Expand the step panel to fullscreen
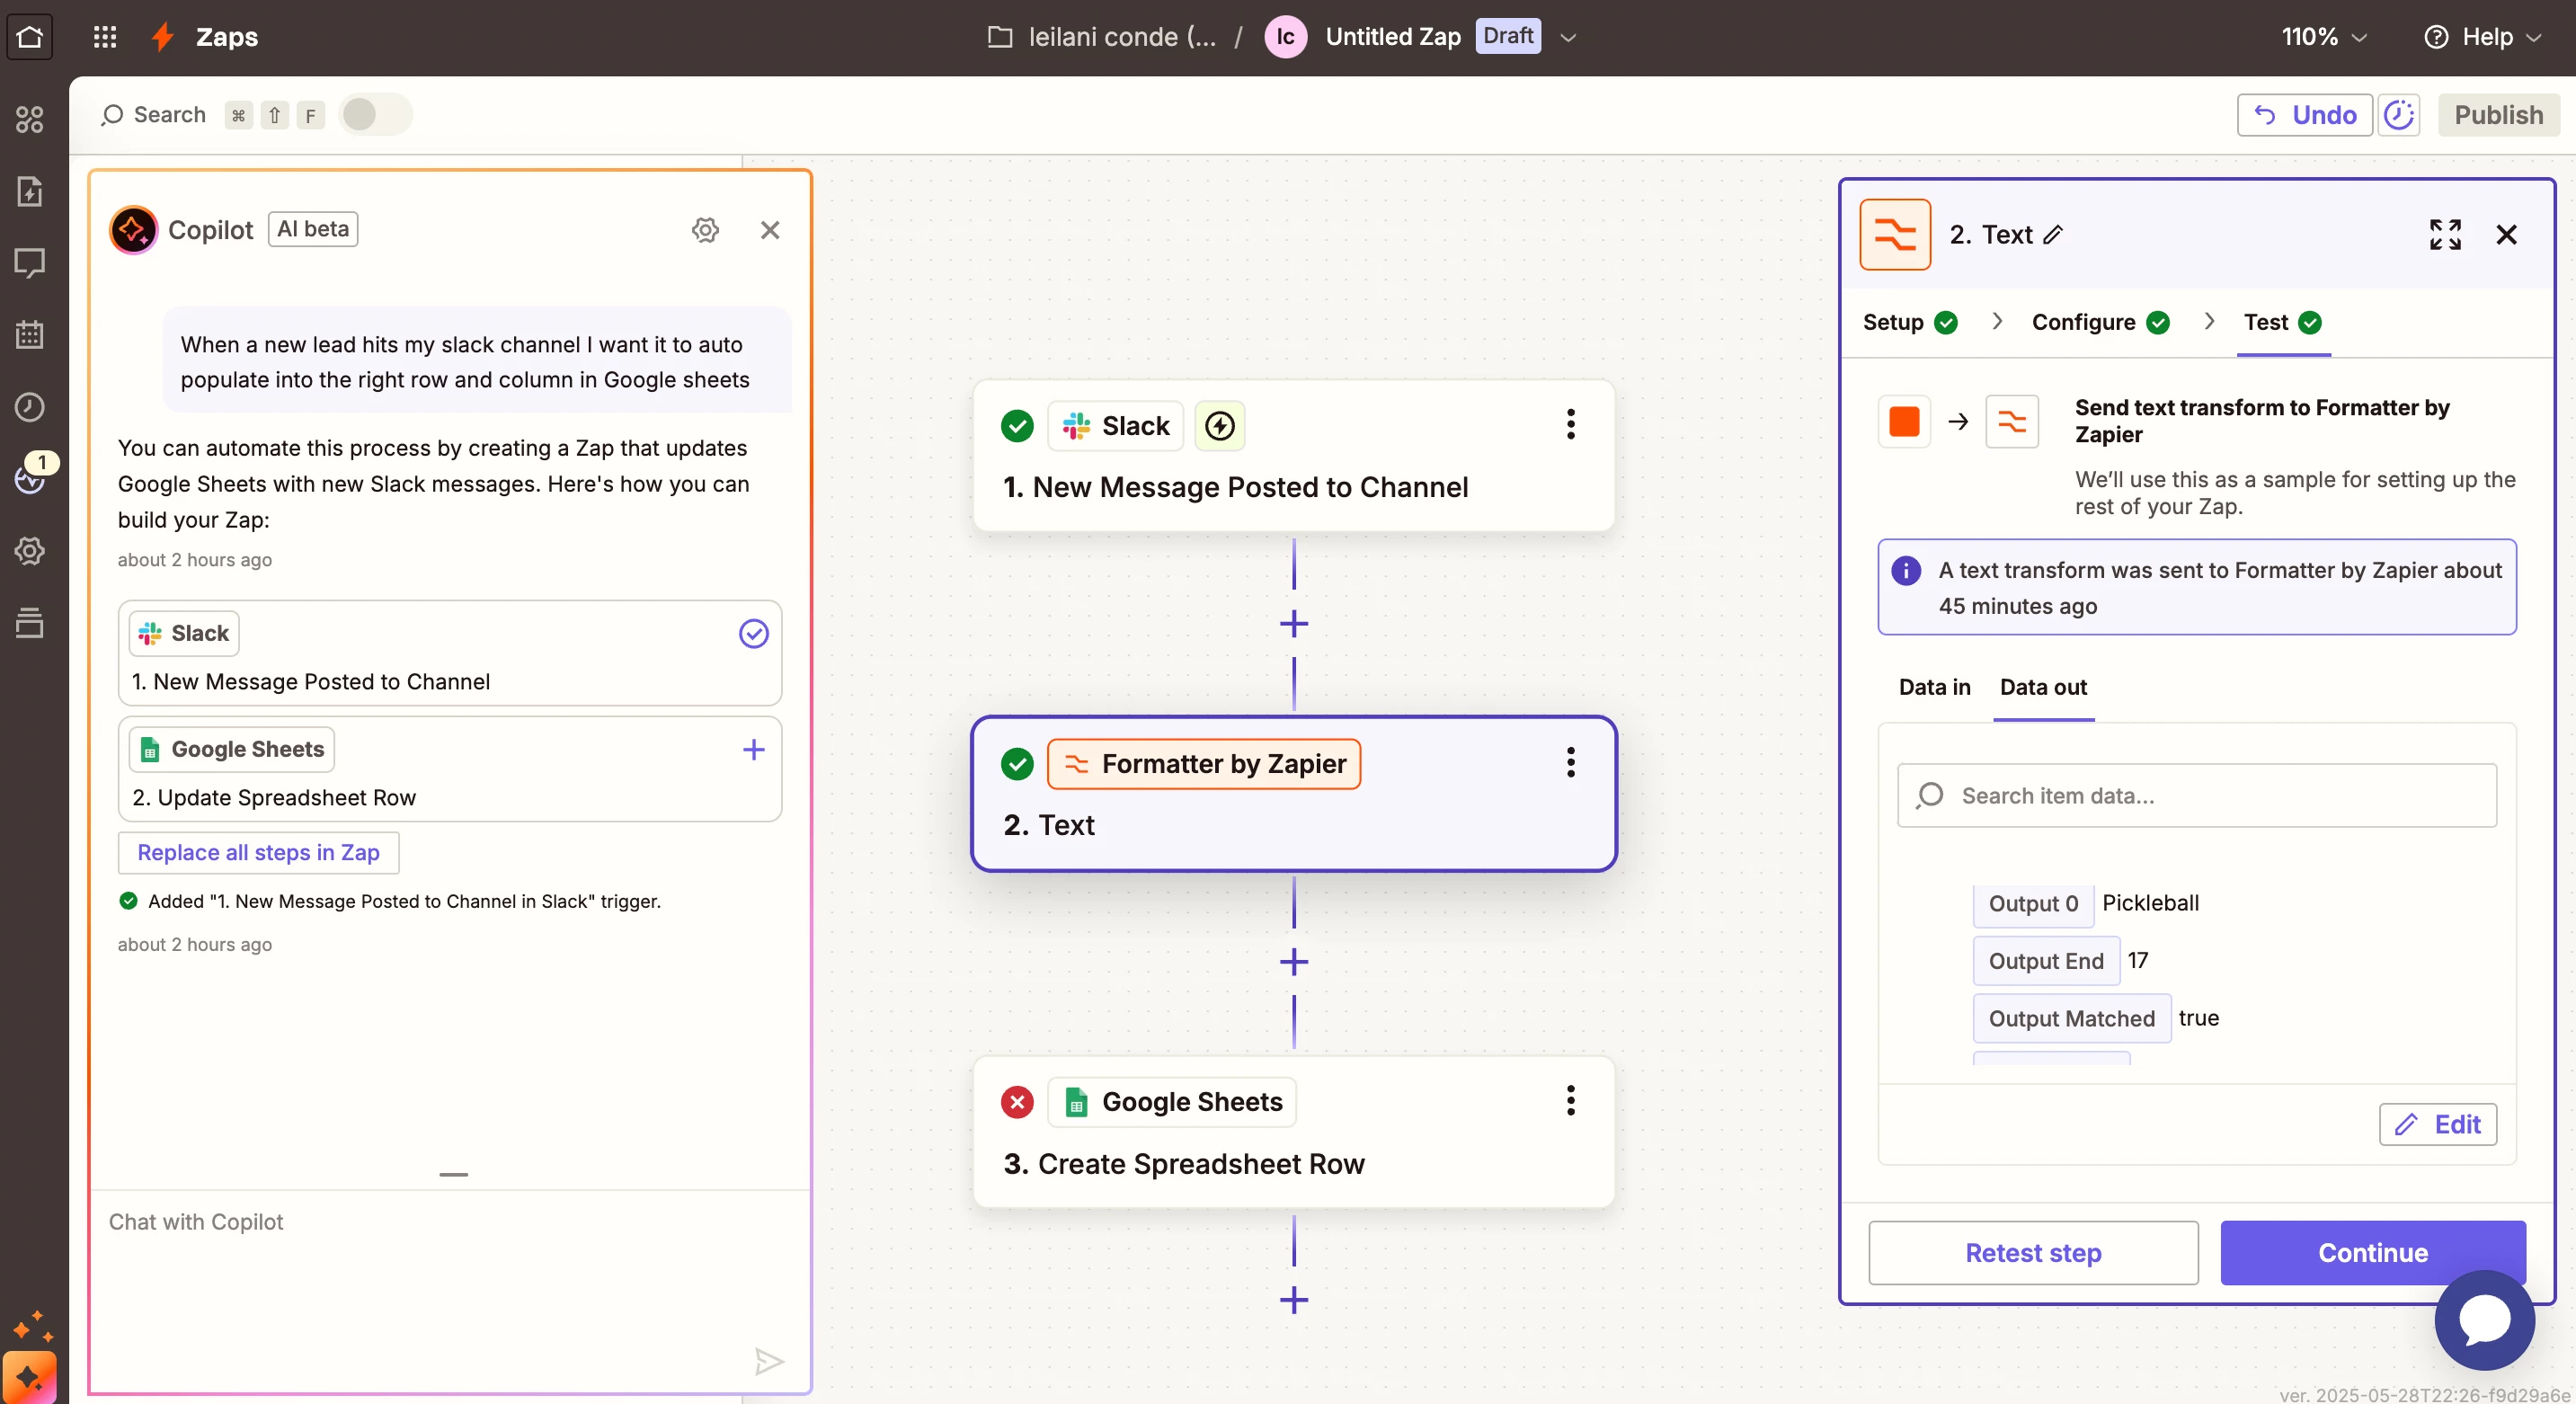Screen dimensions: 2576x1404 pos(2445,235)
